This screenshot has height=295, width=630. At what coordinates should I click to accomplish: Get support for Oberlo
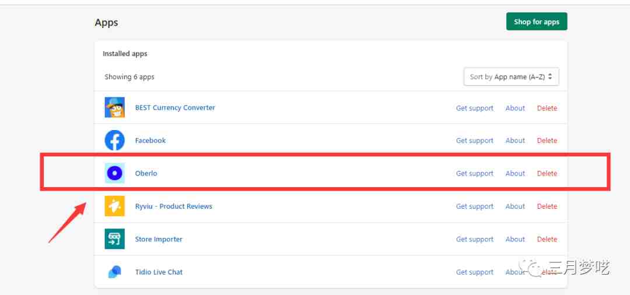[x=474, y=173]
